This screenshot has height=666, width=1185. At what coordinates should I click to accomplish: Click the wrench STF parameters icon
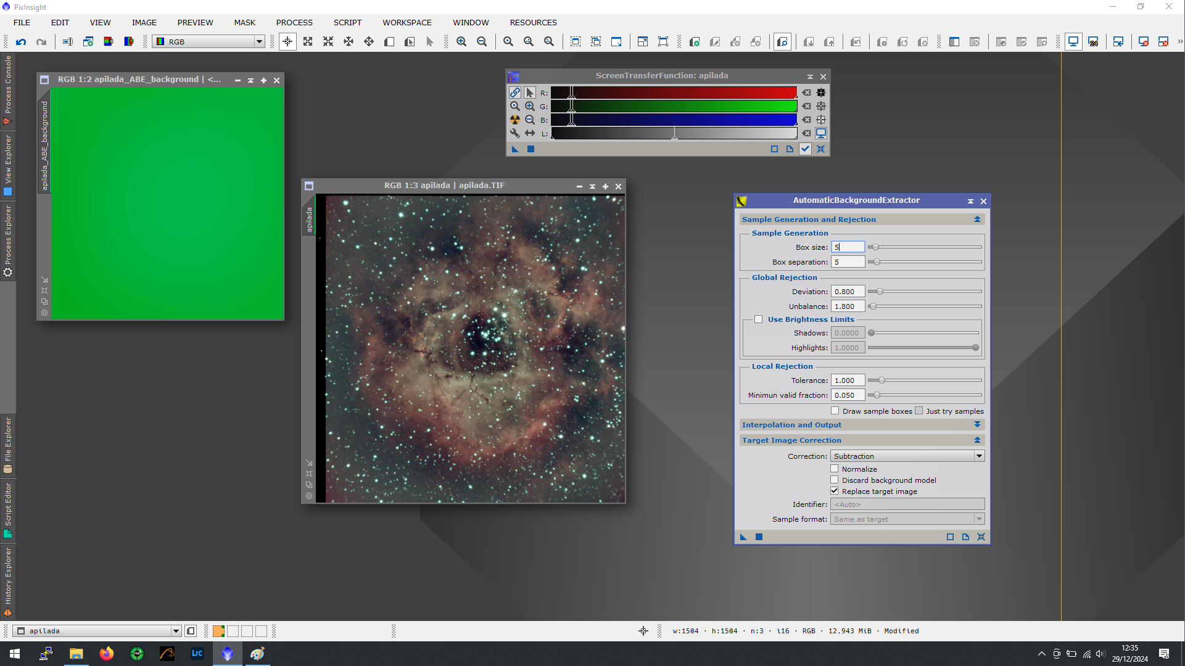[x=515, y=133]
